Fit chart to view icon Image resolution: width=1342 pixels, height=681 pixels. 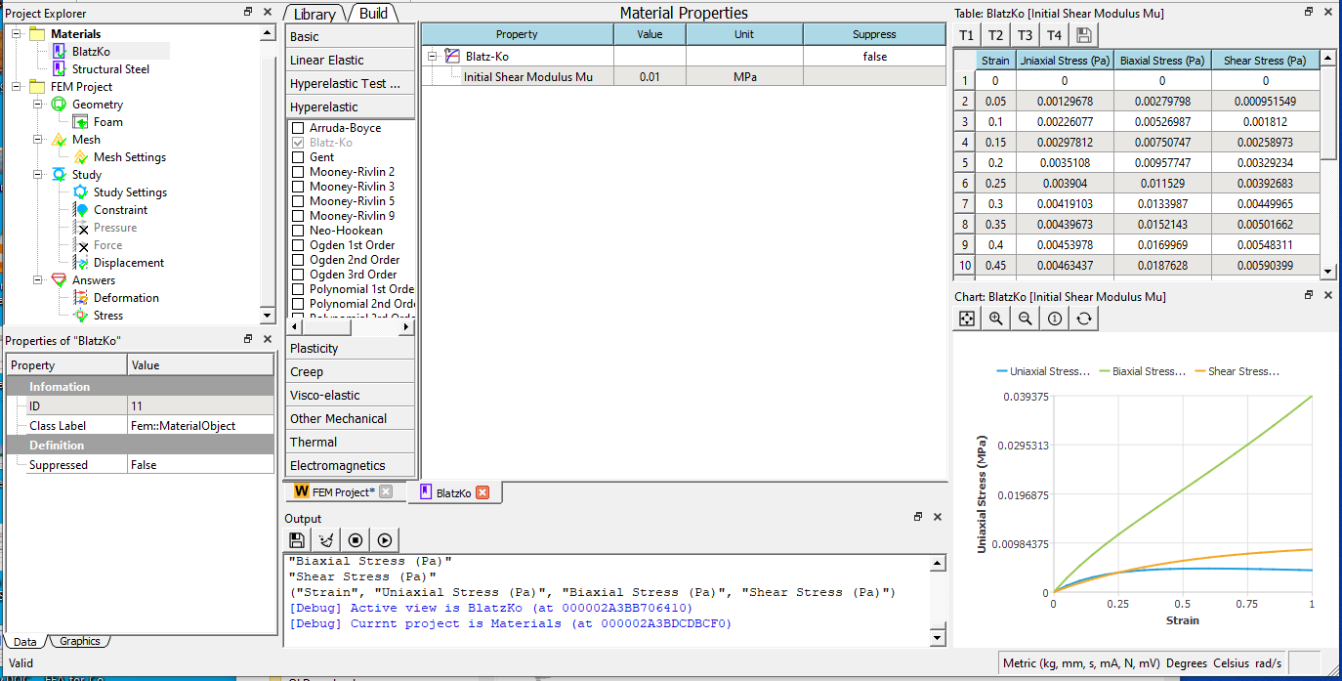[966, 319]
